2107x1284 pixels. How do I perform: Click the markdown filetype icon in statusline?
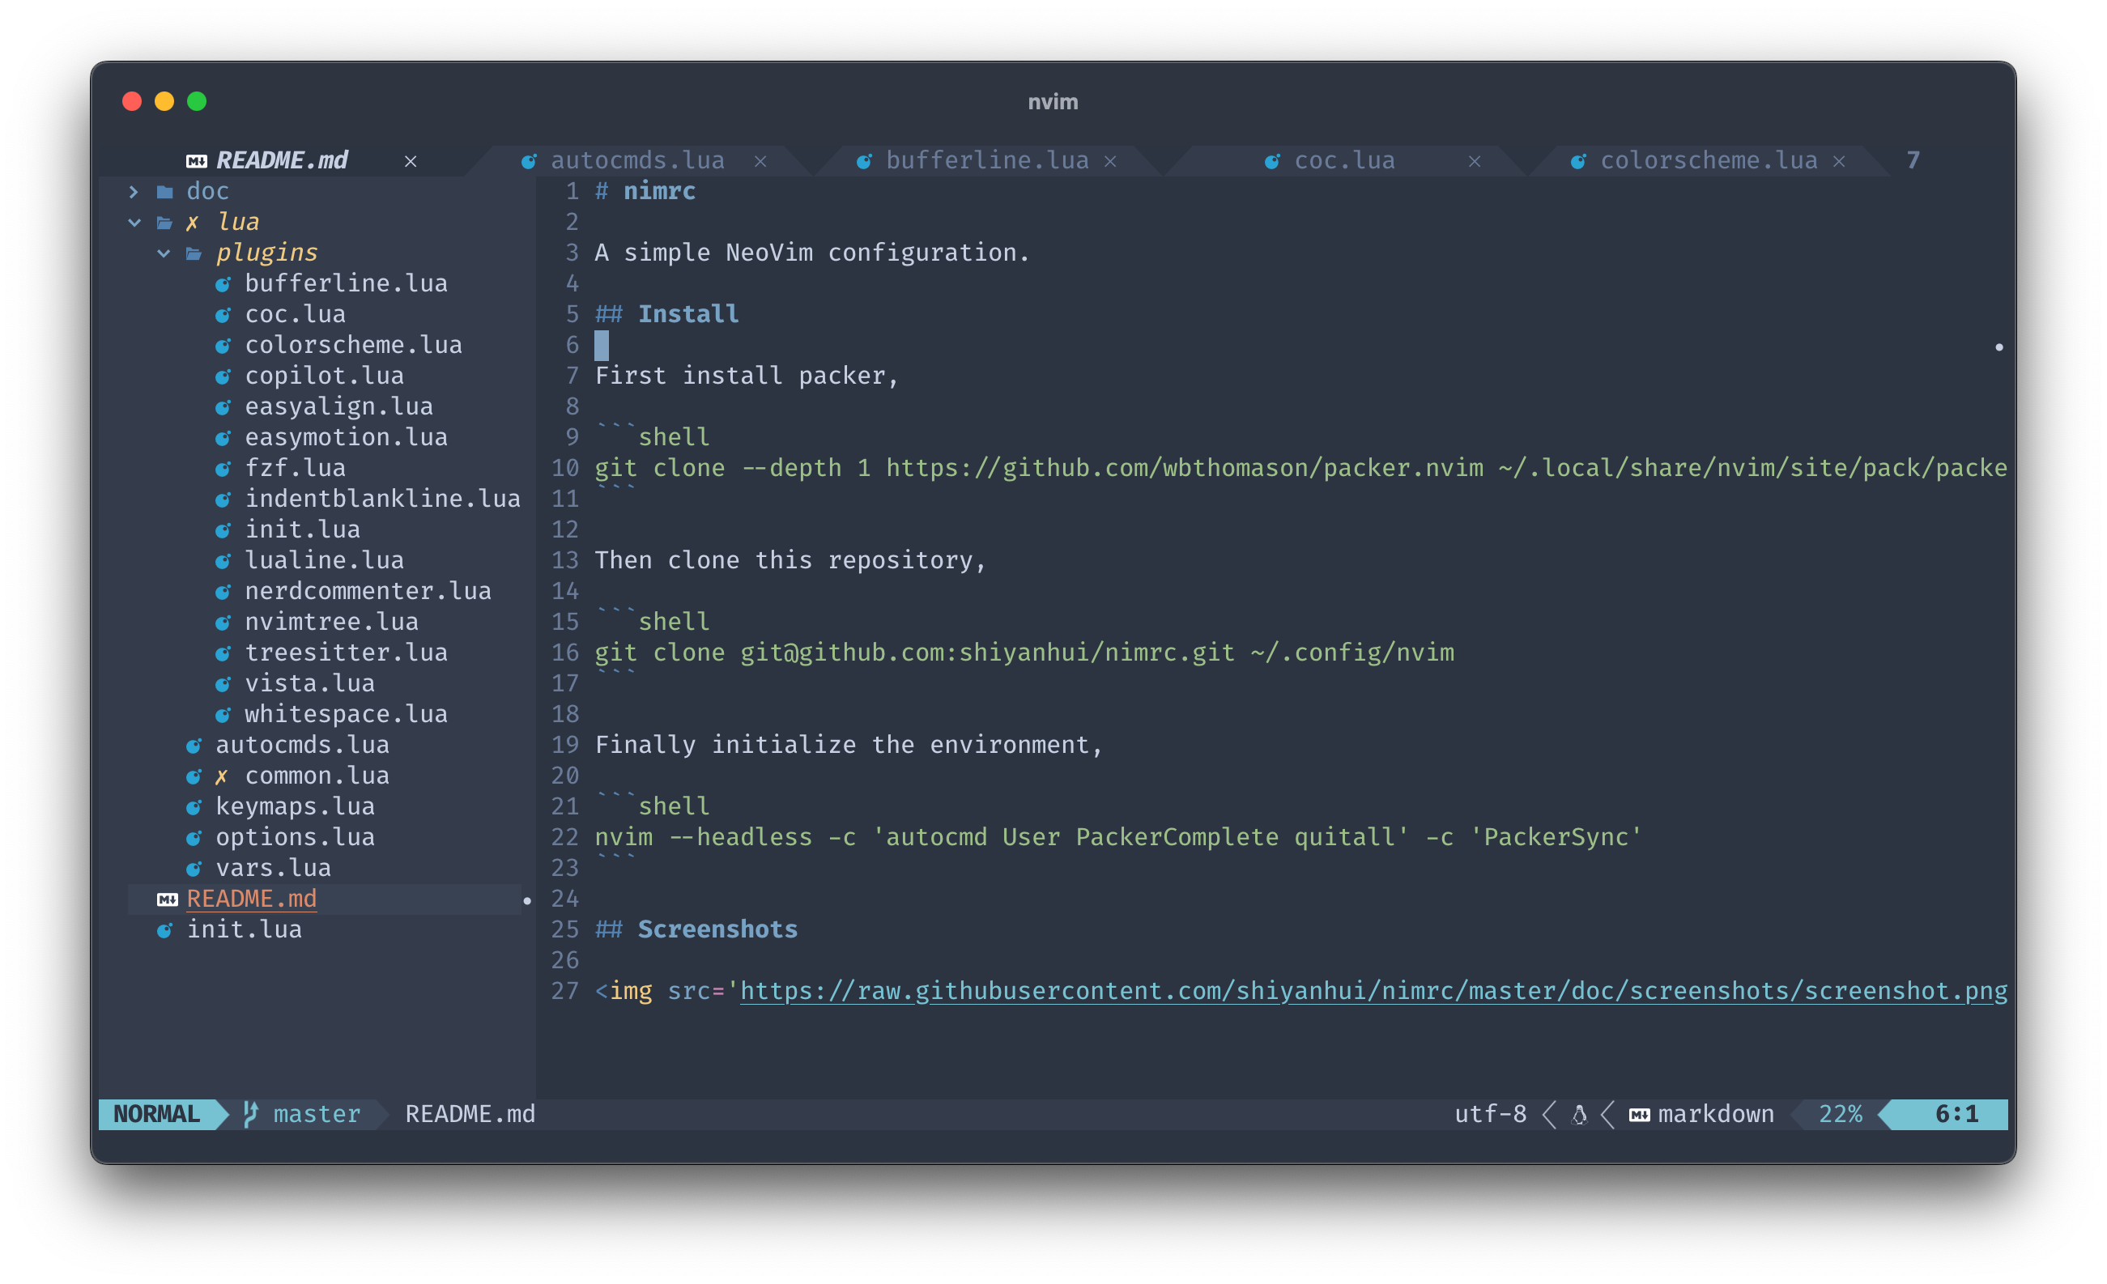click(x=1638, y=1115)
